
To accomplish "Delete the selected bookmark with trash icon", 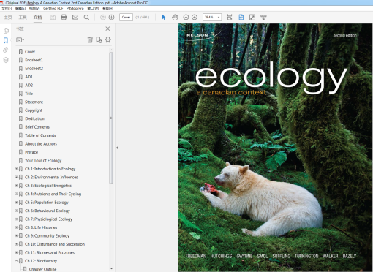I will coord(90,39).
